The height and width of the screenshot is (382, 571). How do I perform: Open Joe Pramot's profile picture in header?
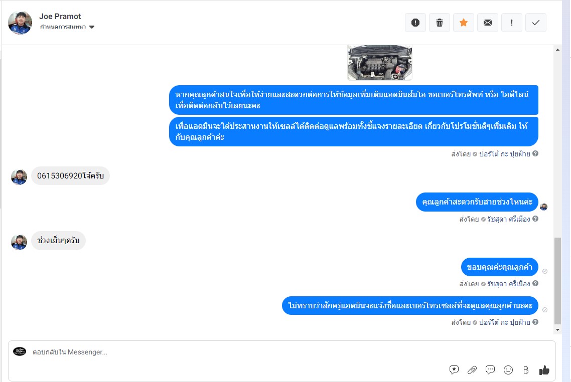point(20,23)
